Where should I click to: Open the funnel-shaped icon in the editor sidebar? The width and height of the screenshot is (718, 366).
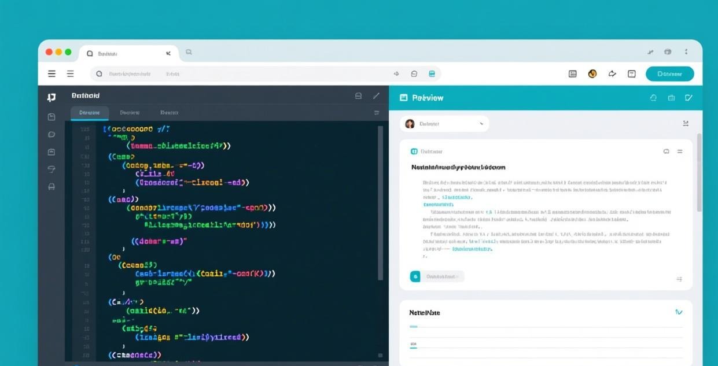(x=51, y=169)
